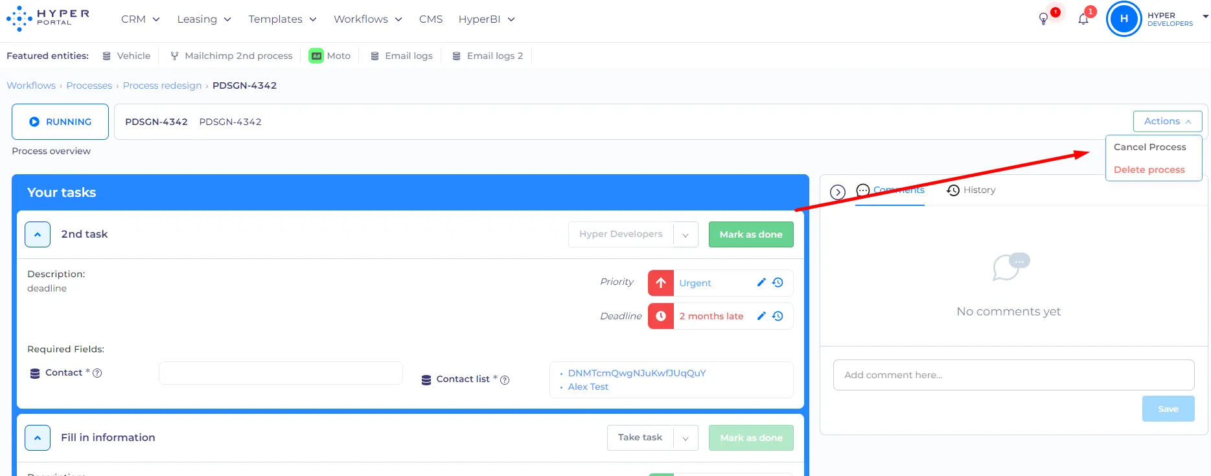This screenshot has width=1211, height=476.
Task: Mark the 2nd task as done
Action: [751, 234]
